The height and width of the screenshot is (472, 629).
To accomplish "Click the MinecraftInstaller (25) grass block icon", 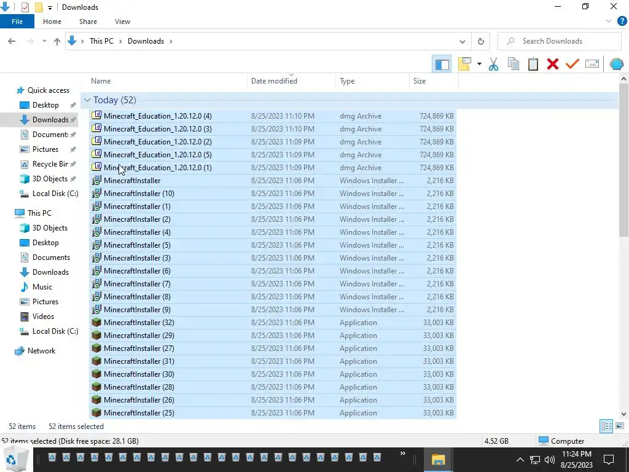I will 96,412.
